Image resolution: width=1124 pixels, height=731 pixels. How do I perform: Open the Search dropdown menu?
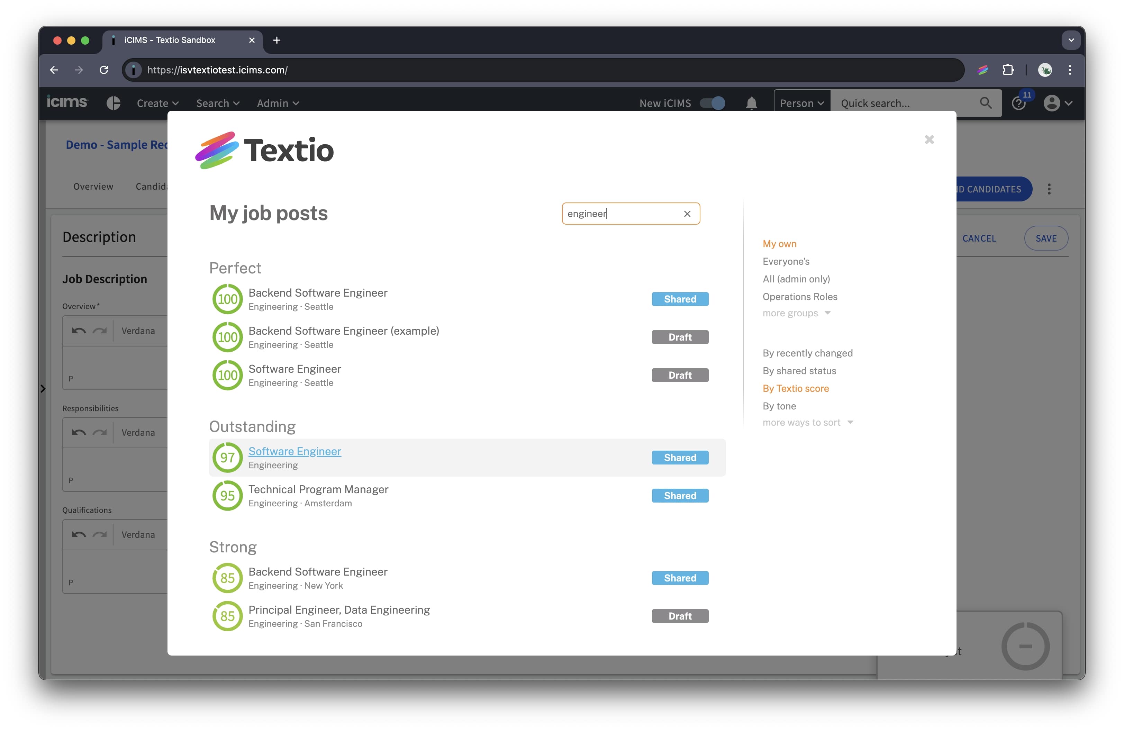[x=218, y=103]
